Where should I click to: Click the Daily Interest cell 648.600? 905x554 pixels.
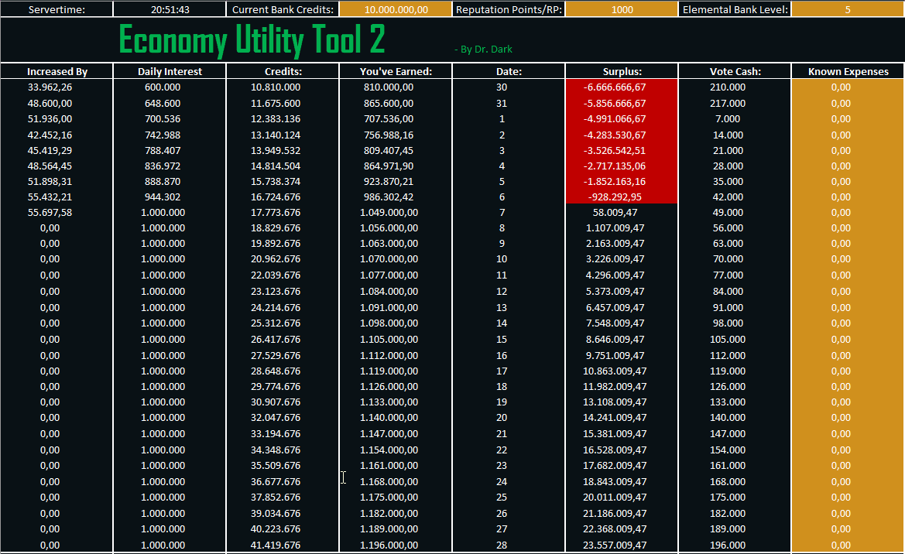click(163, 104)
